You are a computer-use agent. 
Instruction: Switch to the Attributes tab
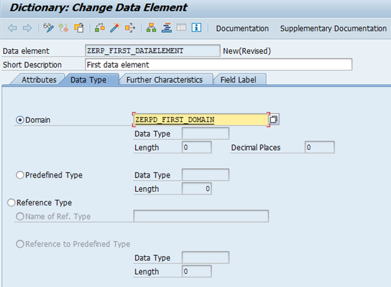[38, 80]
